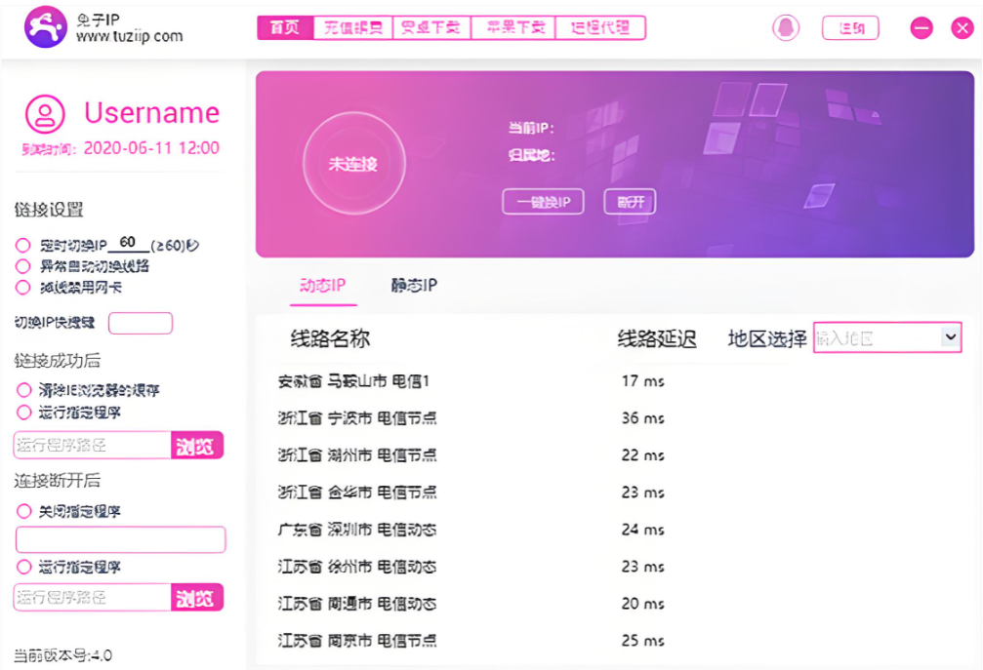Click the 未连接 status circle
Image resolution: width=983 pixels, height=670 pixels.
click(352, 164)
